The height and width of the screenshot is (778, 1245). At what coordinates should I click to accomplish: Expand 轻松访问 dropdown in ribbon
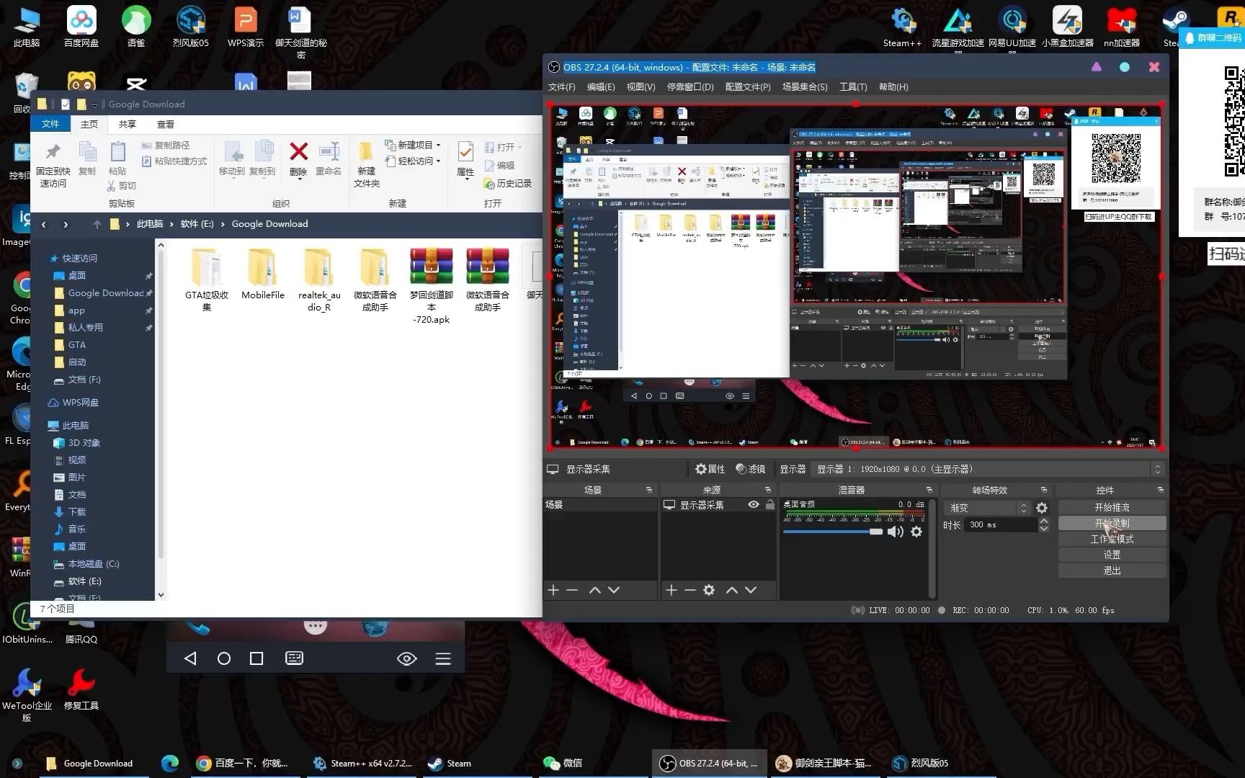pyautogui.click(x=438, y=161)
